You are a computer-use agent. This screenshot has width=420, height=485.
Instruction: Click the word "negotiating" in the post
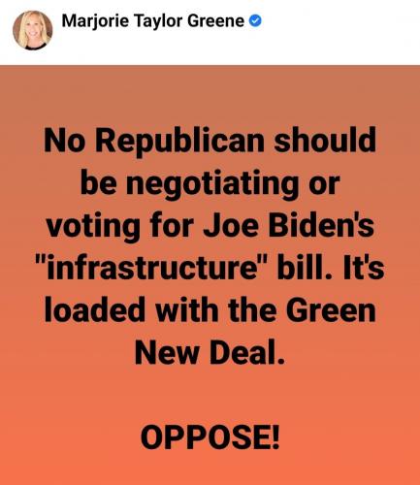pos(212,184)
